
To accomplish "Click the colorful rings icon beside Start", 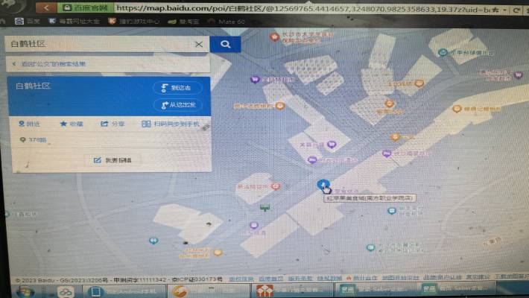I will [x=65, y=291].
